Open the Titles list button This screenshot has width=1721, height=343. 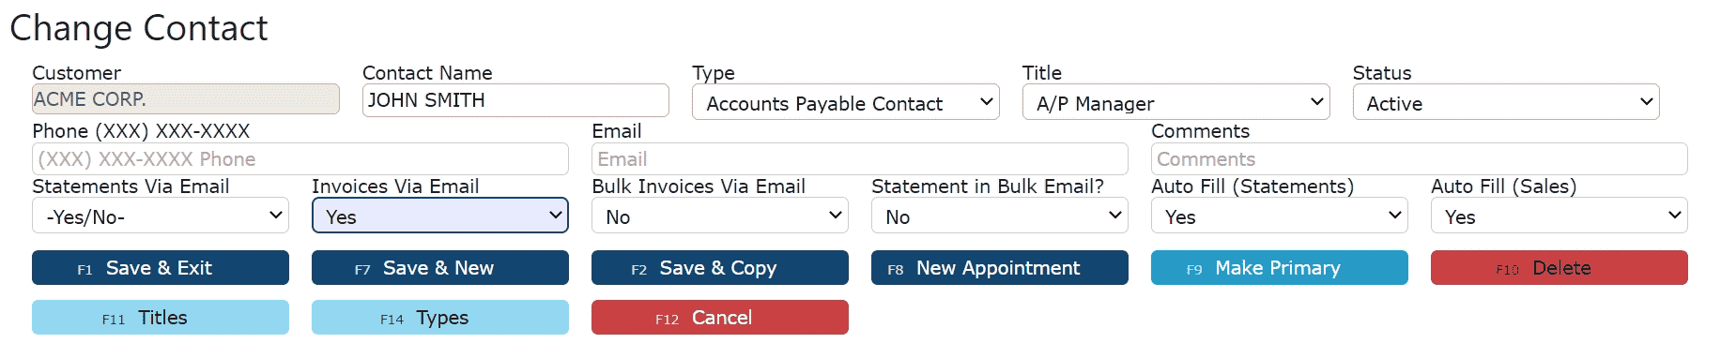161,317
